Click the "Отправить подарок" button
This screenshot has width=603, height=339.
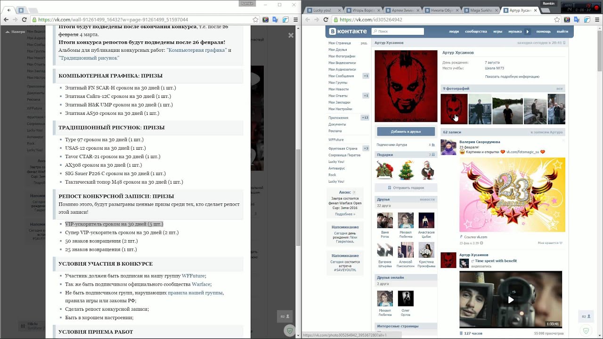[x=406, y=187]
